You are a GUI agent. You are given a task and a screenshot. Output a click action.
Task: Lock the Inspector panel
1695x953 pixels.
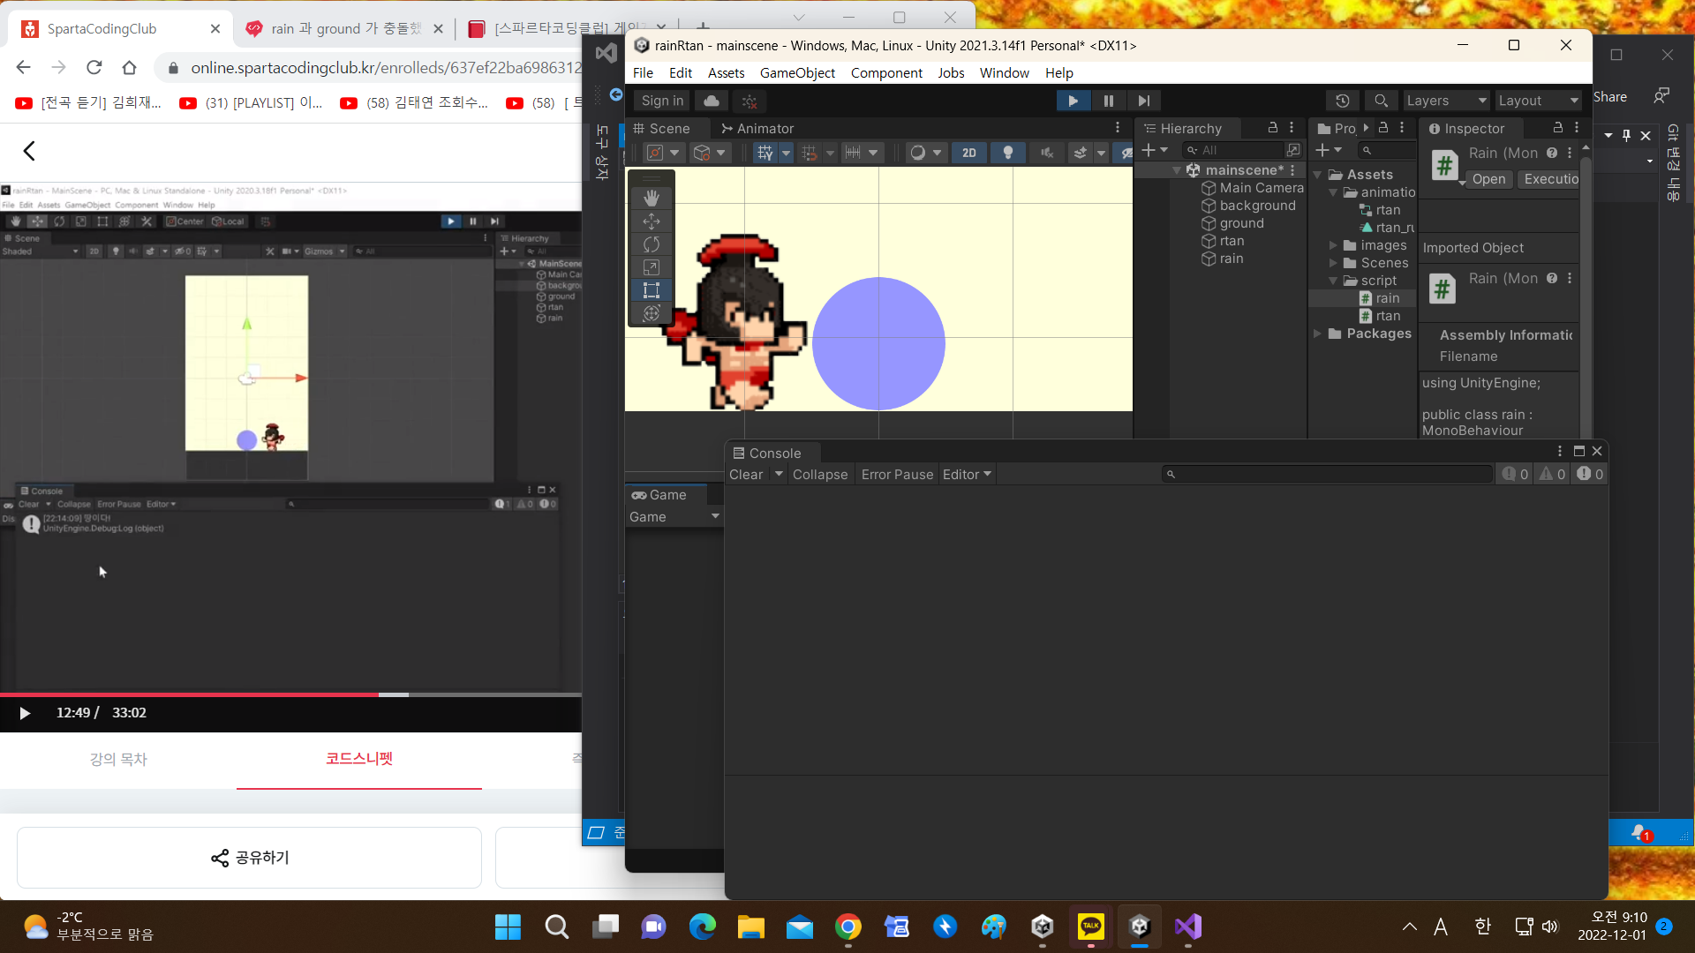[1558, 128]
